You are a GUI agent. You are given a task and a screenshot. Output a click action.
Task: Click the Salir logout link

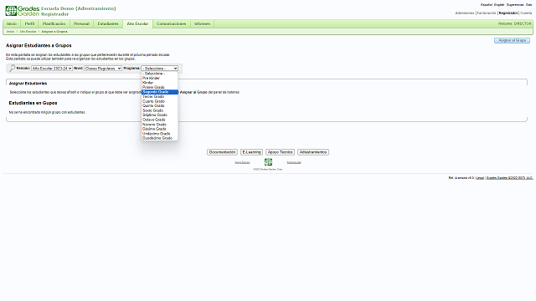tap(528, 5)
